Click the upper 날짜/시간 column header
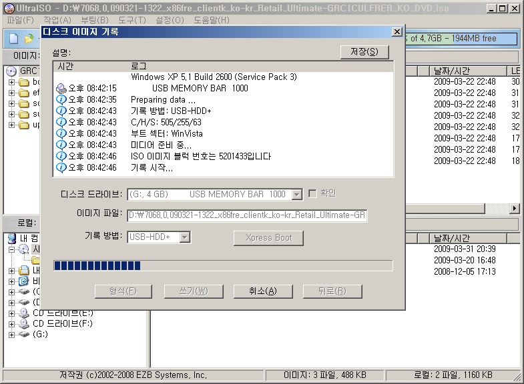Image resolution: width=524 pixels, height=384 pixels. 468,71
